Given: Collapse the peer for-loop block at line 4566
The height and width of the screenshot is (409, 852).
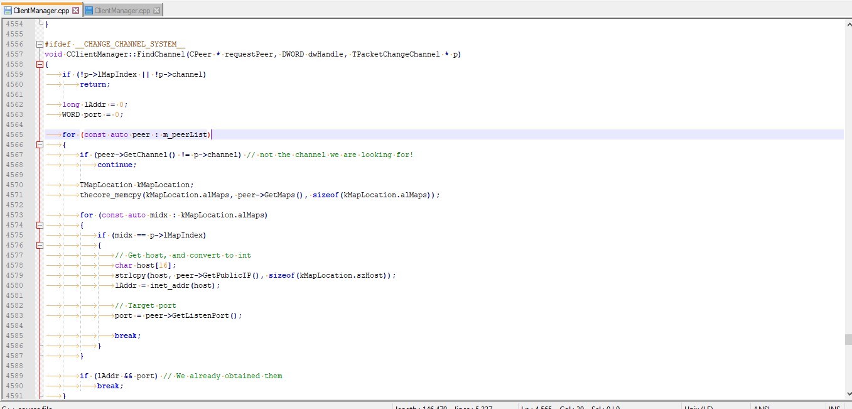Looking at the screenshot, I should click(40, 145).
